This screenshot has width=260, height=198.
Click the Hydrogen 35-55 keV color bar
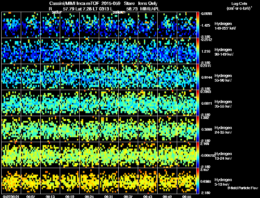click(198, 103)
